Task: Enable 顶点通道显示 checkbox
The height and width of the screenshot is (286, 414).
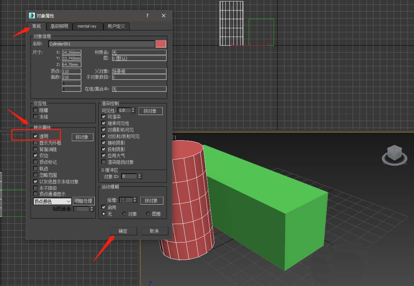Action: tap(35, 194)
